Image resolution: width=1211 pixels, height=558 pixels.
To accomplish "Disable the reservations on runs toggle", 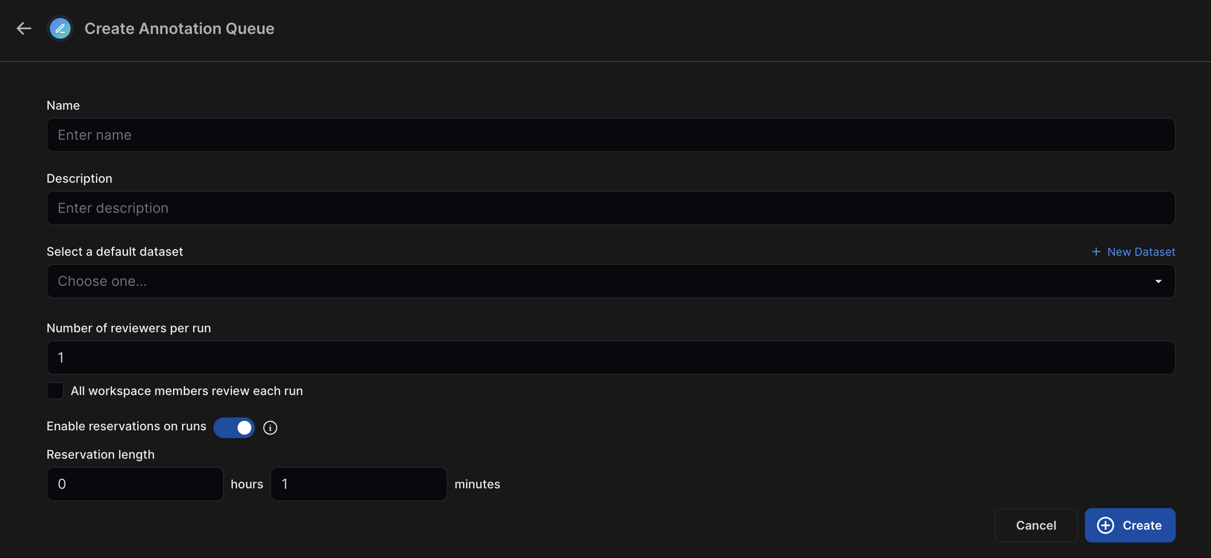I will point(234,427).
